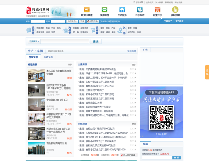Click the 淘便宜 cup icon
The image size is (209, 161).
point(65,30)
